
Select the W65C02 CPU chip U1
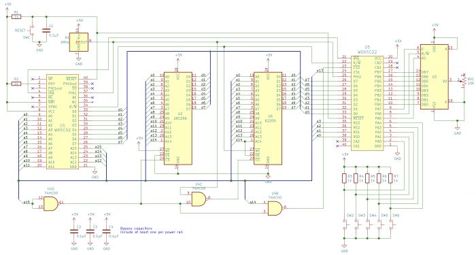pos(63,122)
